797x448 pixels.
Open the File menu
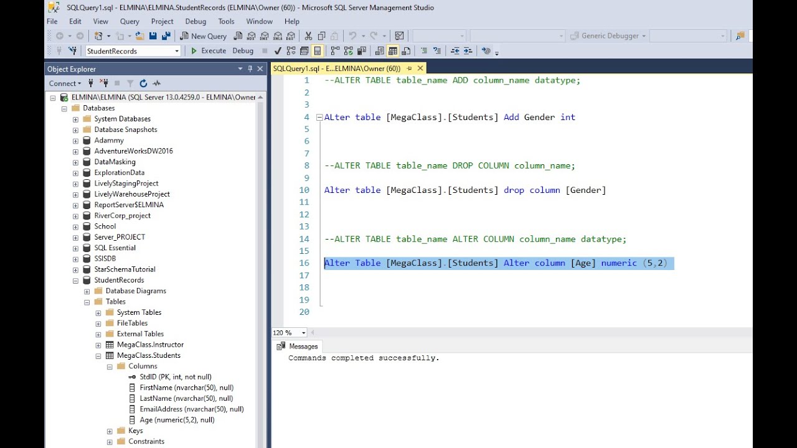click(52, 21)
